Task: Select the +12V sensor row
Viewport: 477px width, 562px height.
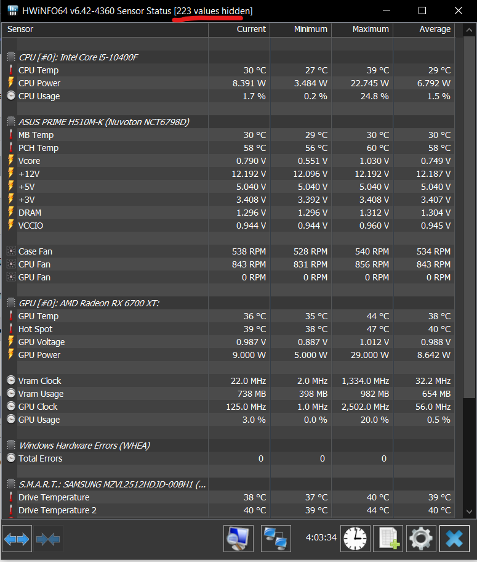Action: coord(228,174)
